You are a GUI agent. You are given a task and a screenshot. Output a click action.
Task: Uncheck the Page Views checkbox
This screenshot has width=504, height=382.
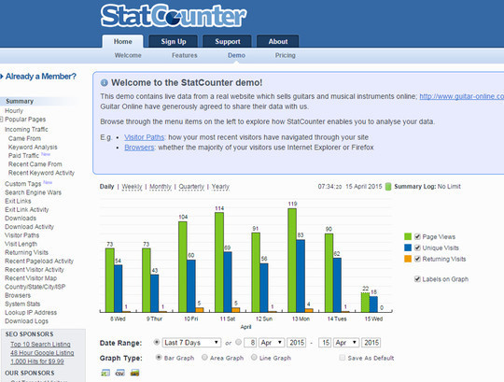tap(417, 236)
